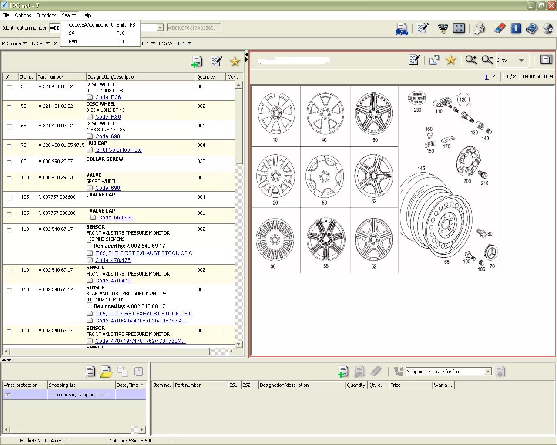Viewport: 557px width, 445px height.
Task: Click the blue information icon
Action: pyautogui.click(x=516, y=29)
